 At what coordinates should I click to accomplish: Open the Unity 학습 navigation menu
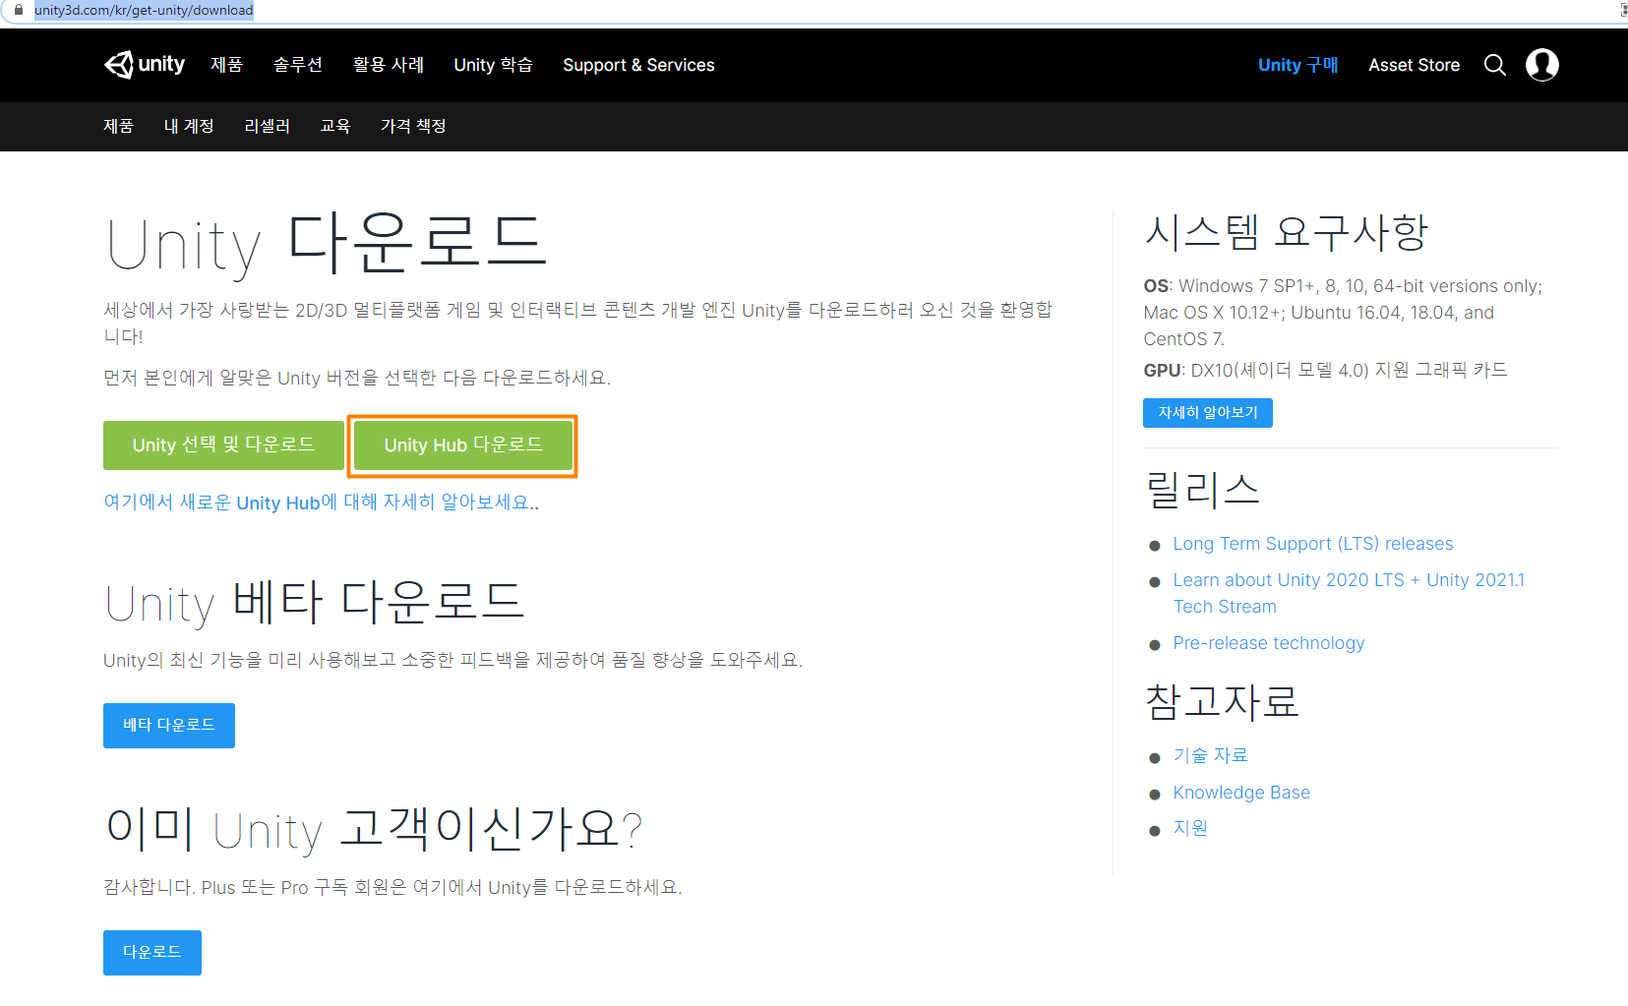pos(493,65)
